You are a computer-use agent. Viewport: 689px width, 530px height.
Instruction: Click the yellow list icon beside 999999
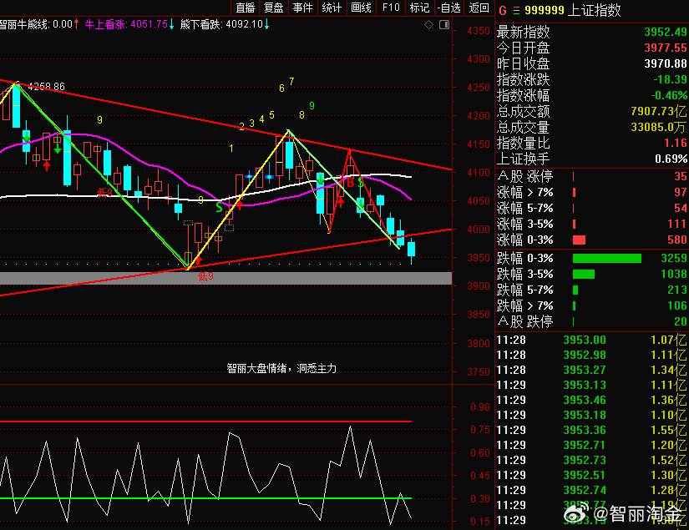(x=516, y=11)
